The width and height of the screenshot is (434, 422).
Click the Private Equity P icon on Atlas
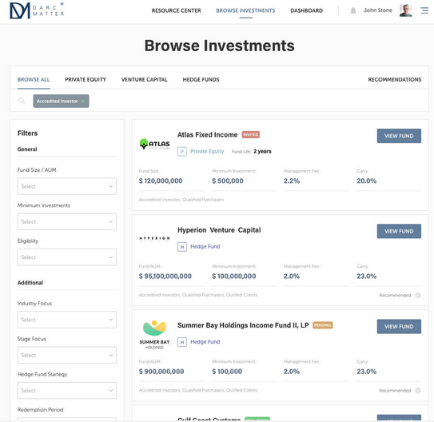tap(182, 151)
